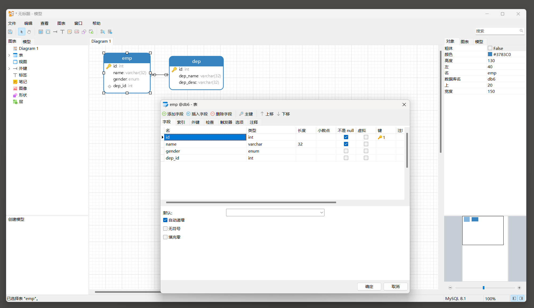Click the #3783C0 color swatch
Image resolution: width=534 pixels, height=308 pixels.
[x=490, y=54]
